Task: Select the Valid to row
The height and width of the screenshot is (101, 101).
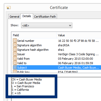Action: tap(56, 63)
